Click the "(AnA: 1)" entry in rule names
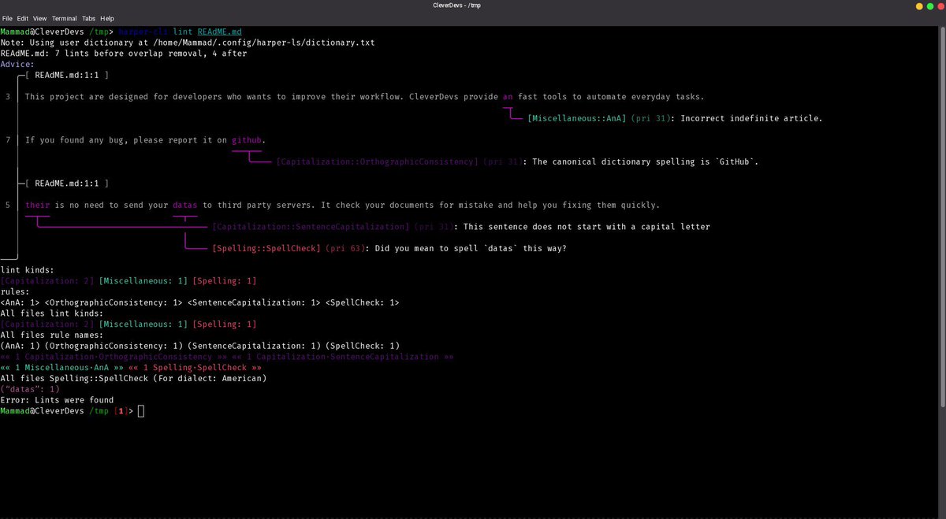Screen dimensions: 946x519 point(20,346)
